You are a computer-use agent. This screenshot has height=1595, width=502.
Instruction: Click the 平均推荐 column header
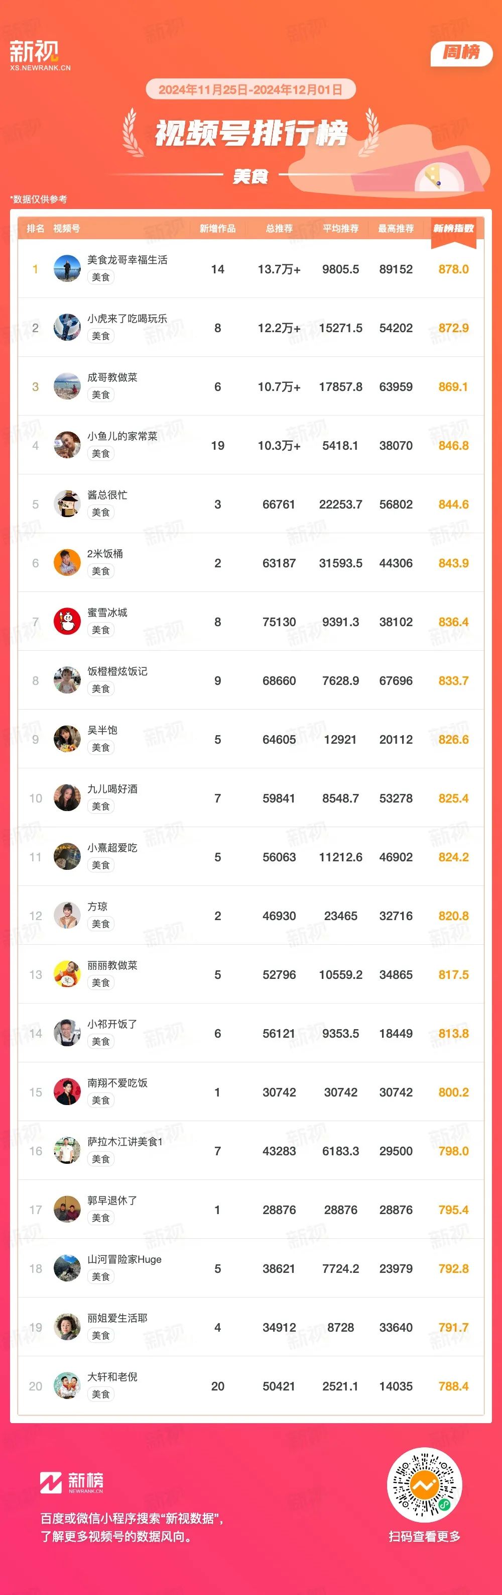tap(341, 229)
